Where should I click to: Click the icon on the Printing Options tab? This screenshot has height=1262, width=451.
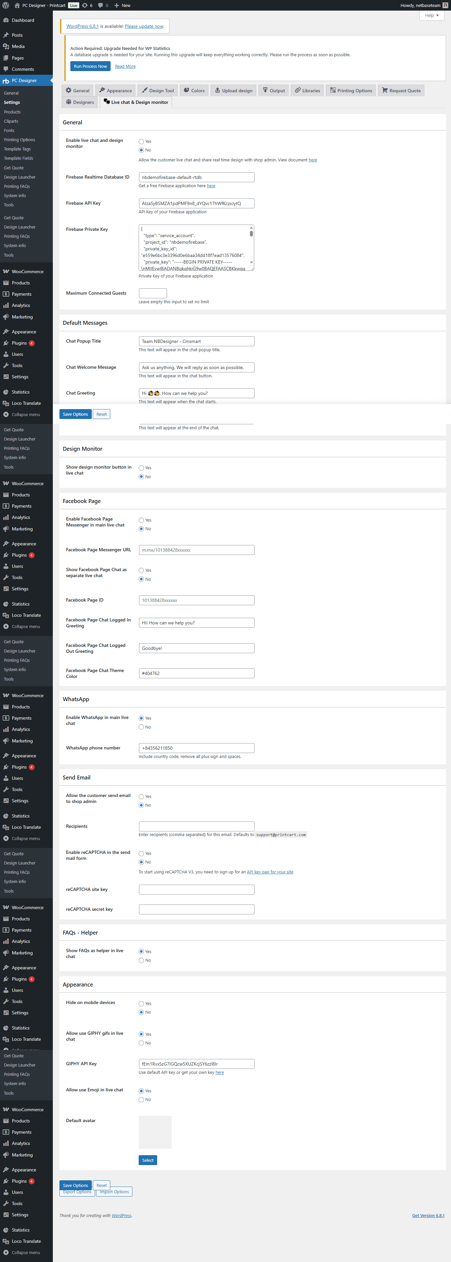tap(332, 90)
